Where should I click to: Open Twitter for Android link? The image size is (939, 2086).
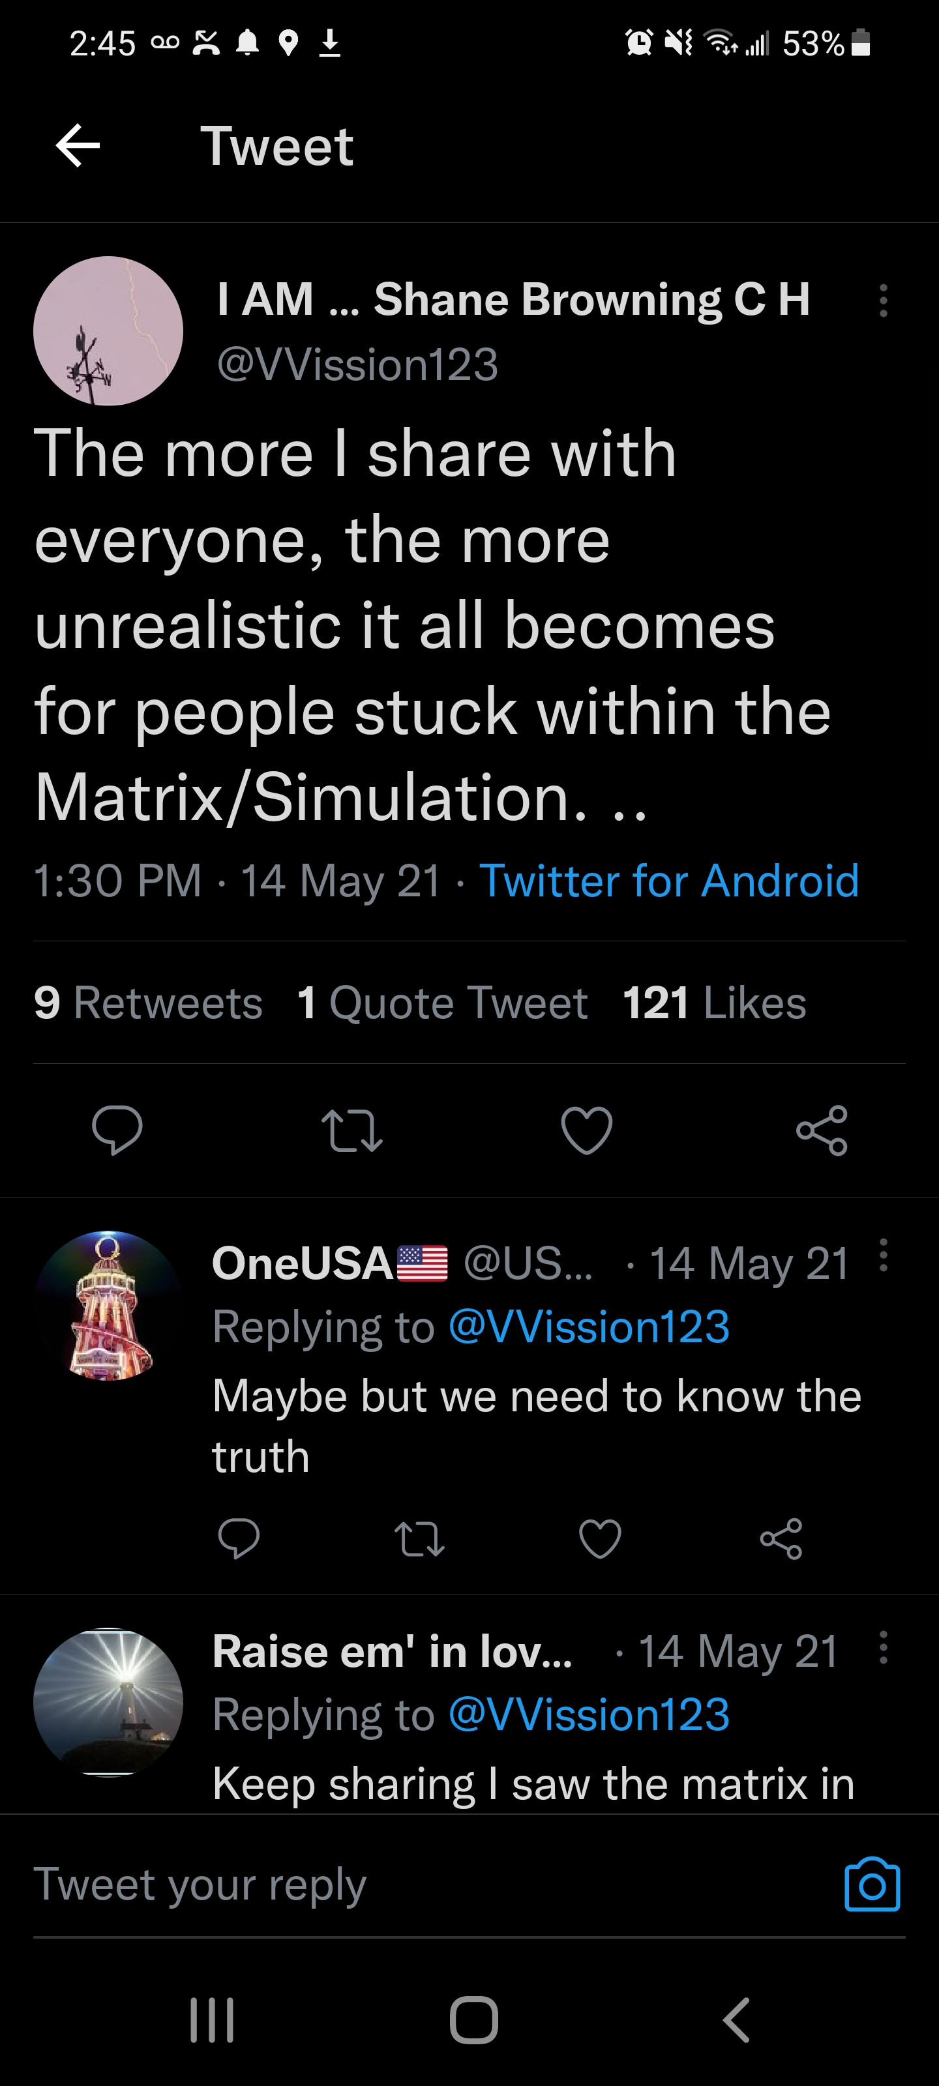click(x=669, y=880)
